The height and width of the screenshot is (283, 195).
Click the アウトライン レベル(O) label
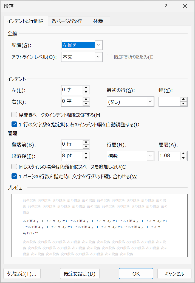coord(34,57)
